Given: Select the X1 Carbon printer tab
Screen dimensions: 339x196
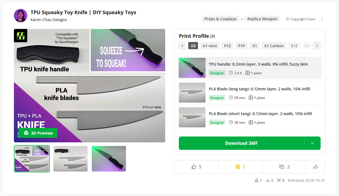Looking at the screenshot, I should click(x=274, y=46).
